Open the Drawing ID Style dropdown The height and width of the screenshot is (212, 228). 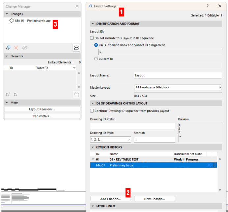(x=110, y=140)
